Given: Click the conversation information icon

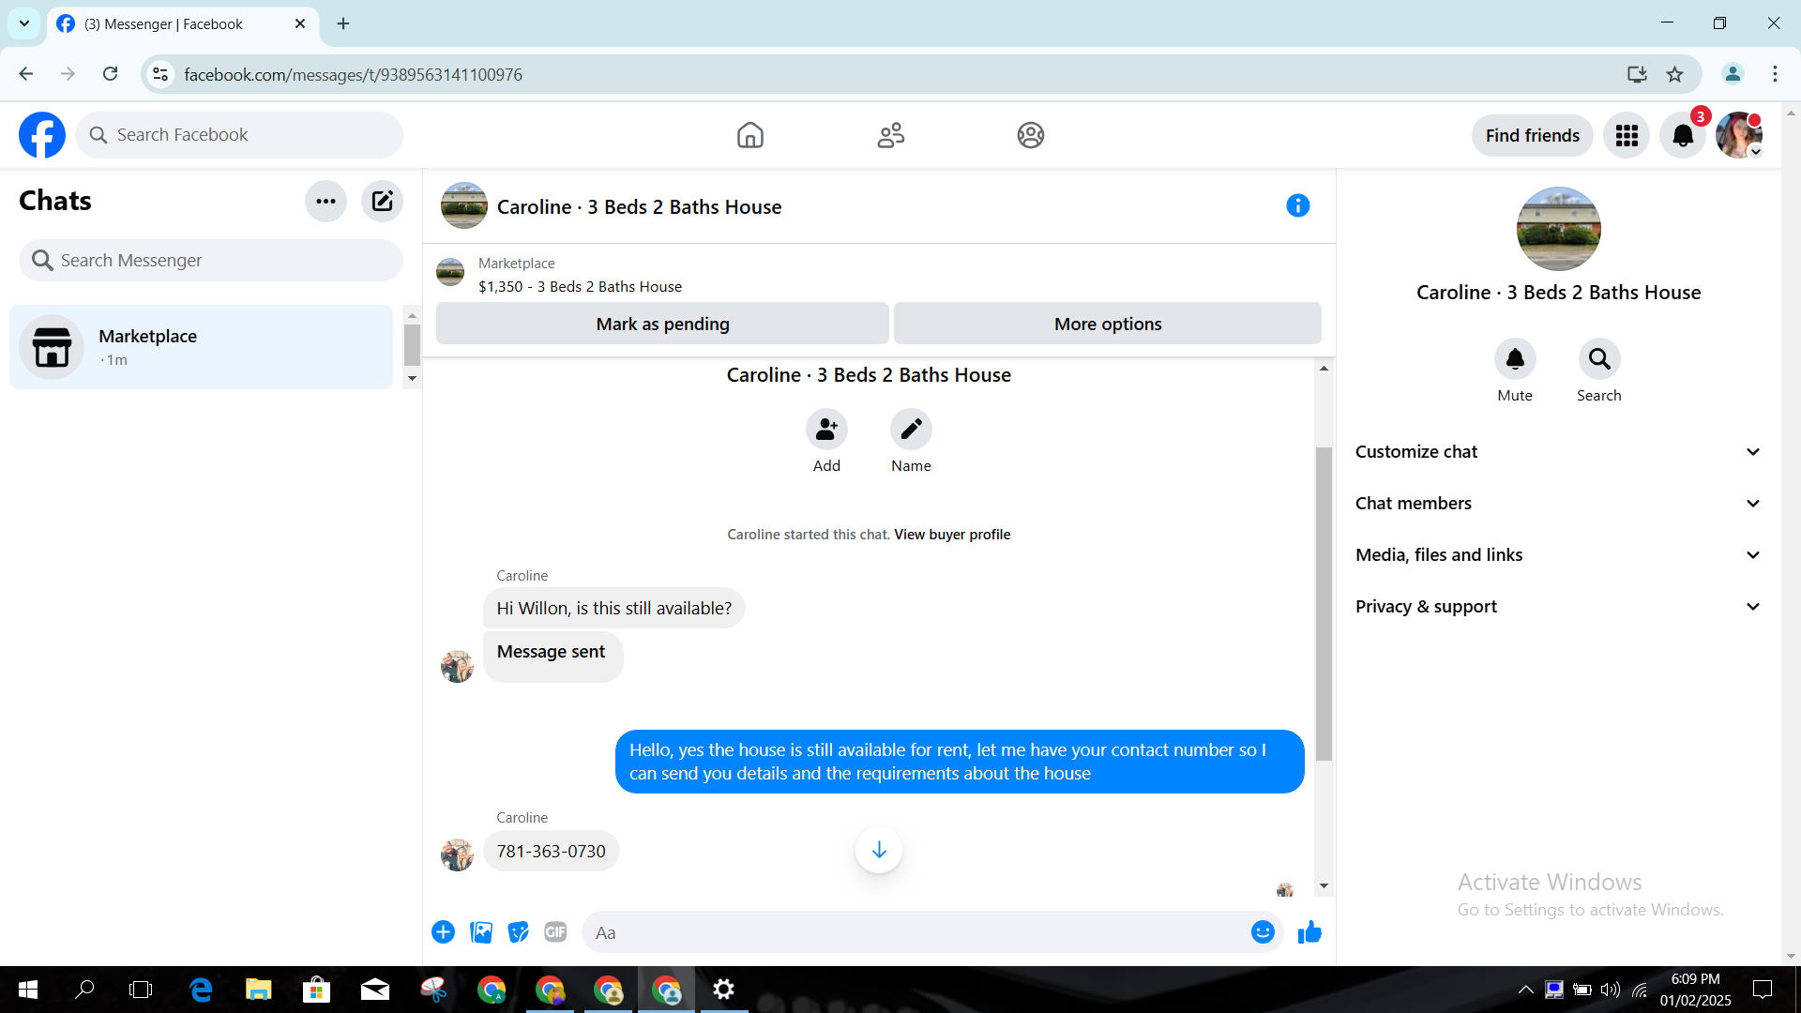Looking at the screenshot, I should [1297, 205].
